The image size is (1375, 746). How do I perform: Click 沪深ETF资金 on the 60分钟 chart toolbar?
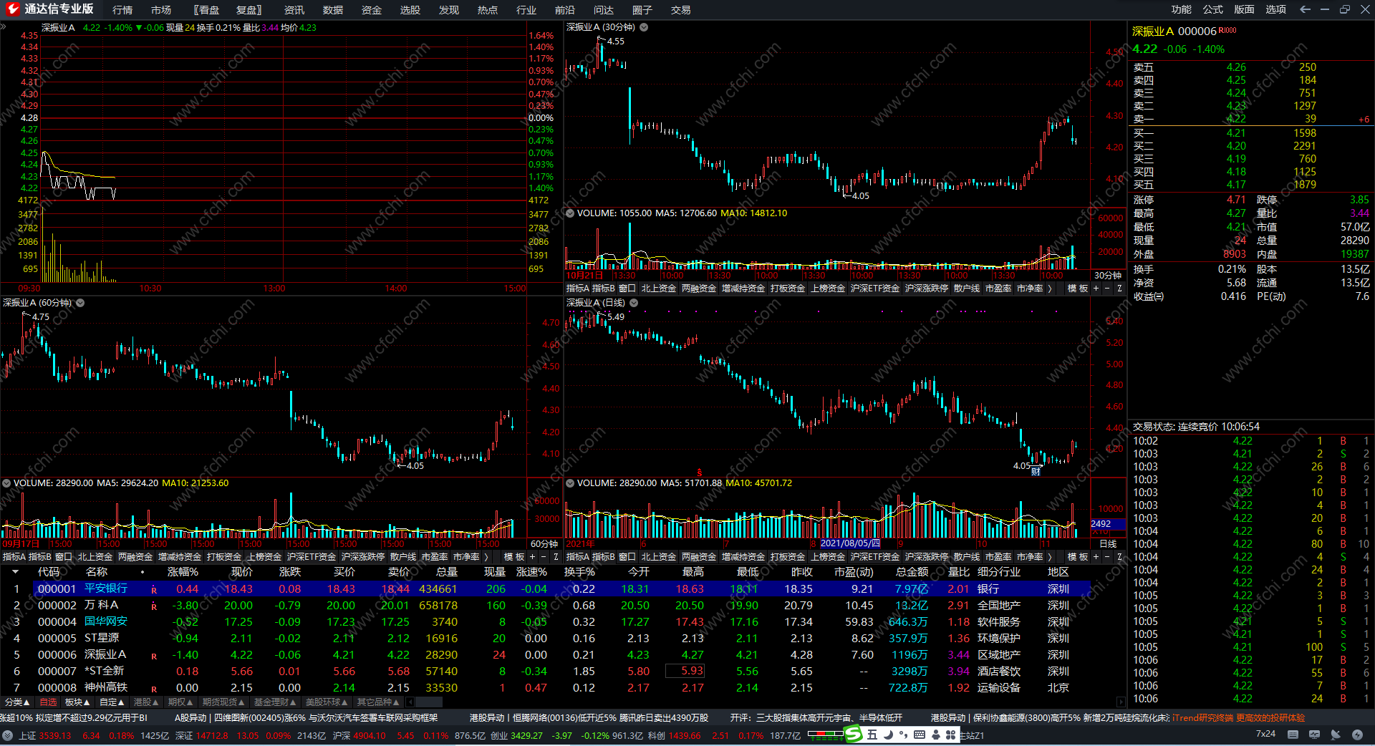coord(312,557)
